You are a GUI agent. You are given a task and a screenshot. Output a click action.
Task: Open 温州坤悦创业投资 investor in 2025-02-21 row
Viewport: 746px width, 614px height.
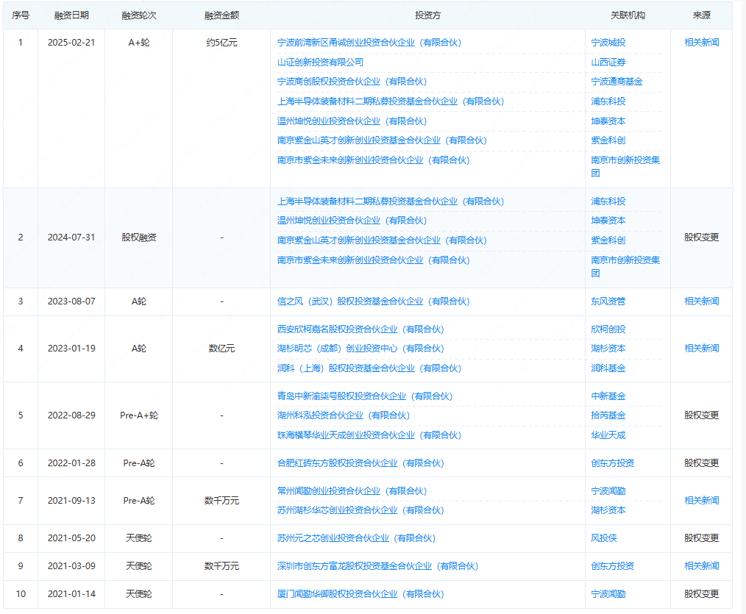(x=352, y=121)
